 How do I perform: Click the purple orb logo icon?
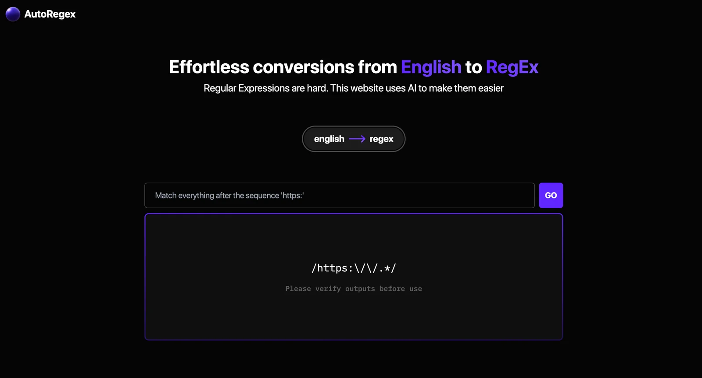pos(13,14)
